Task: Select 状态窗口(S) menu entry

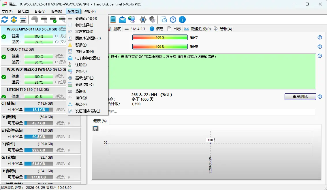Action: pos(87,32)
